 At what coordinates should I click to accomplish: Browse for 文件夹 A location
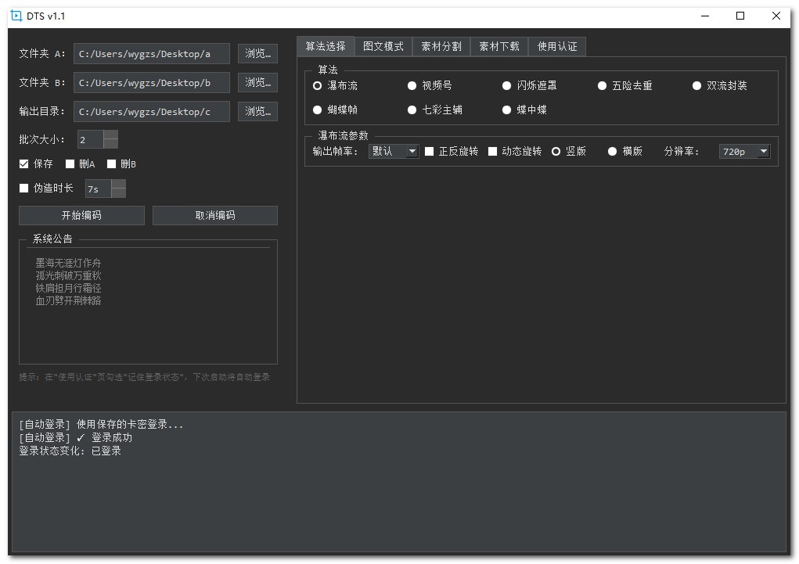pos(257,54)
